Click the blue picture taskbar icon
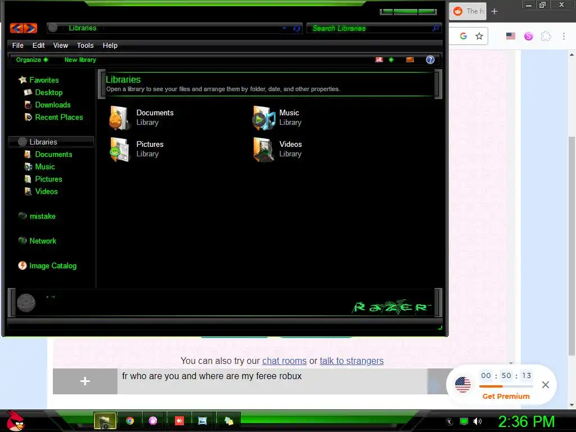The height and width of the screenshot is (432, 576). tap(202, 421)
